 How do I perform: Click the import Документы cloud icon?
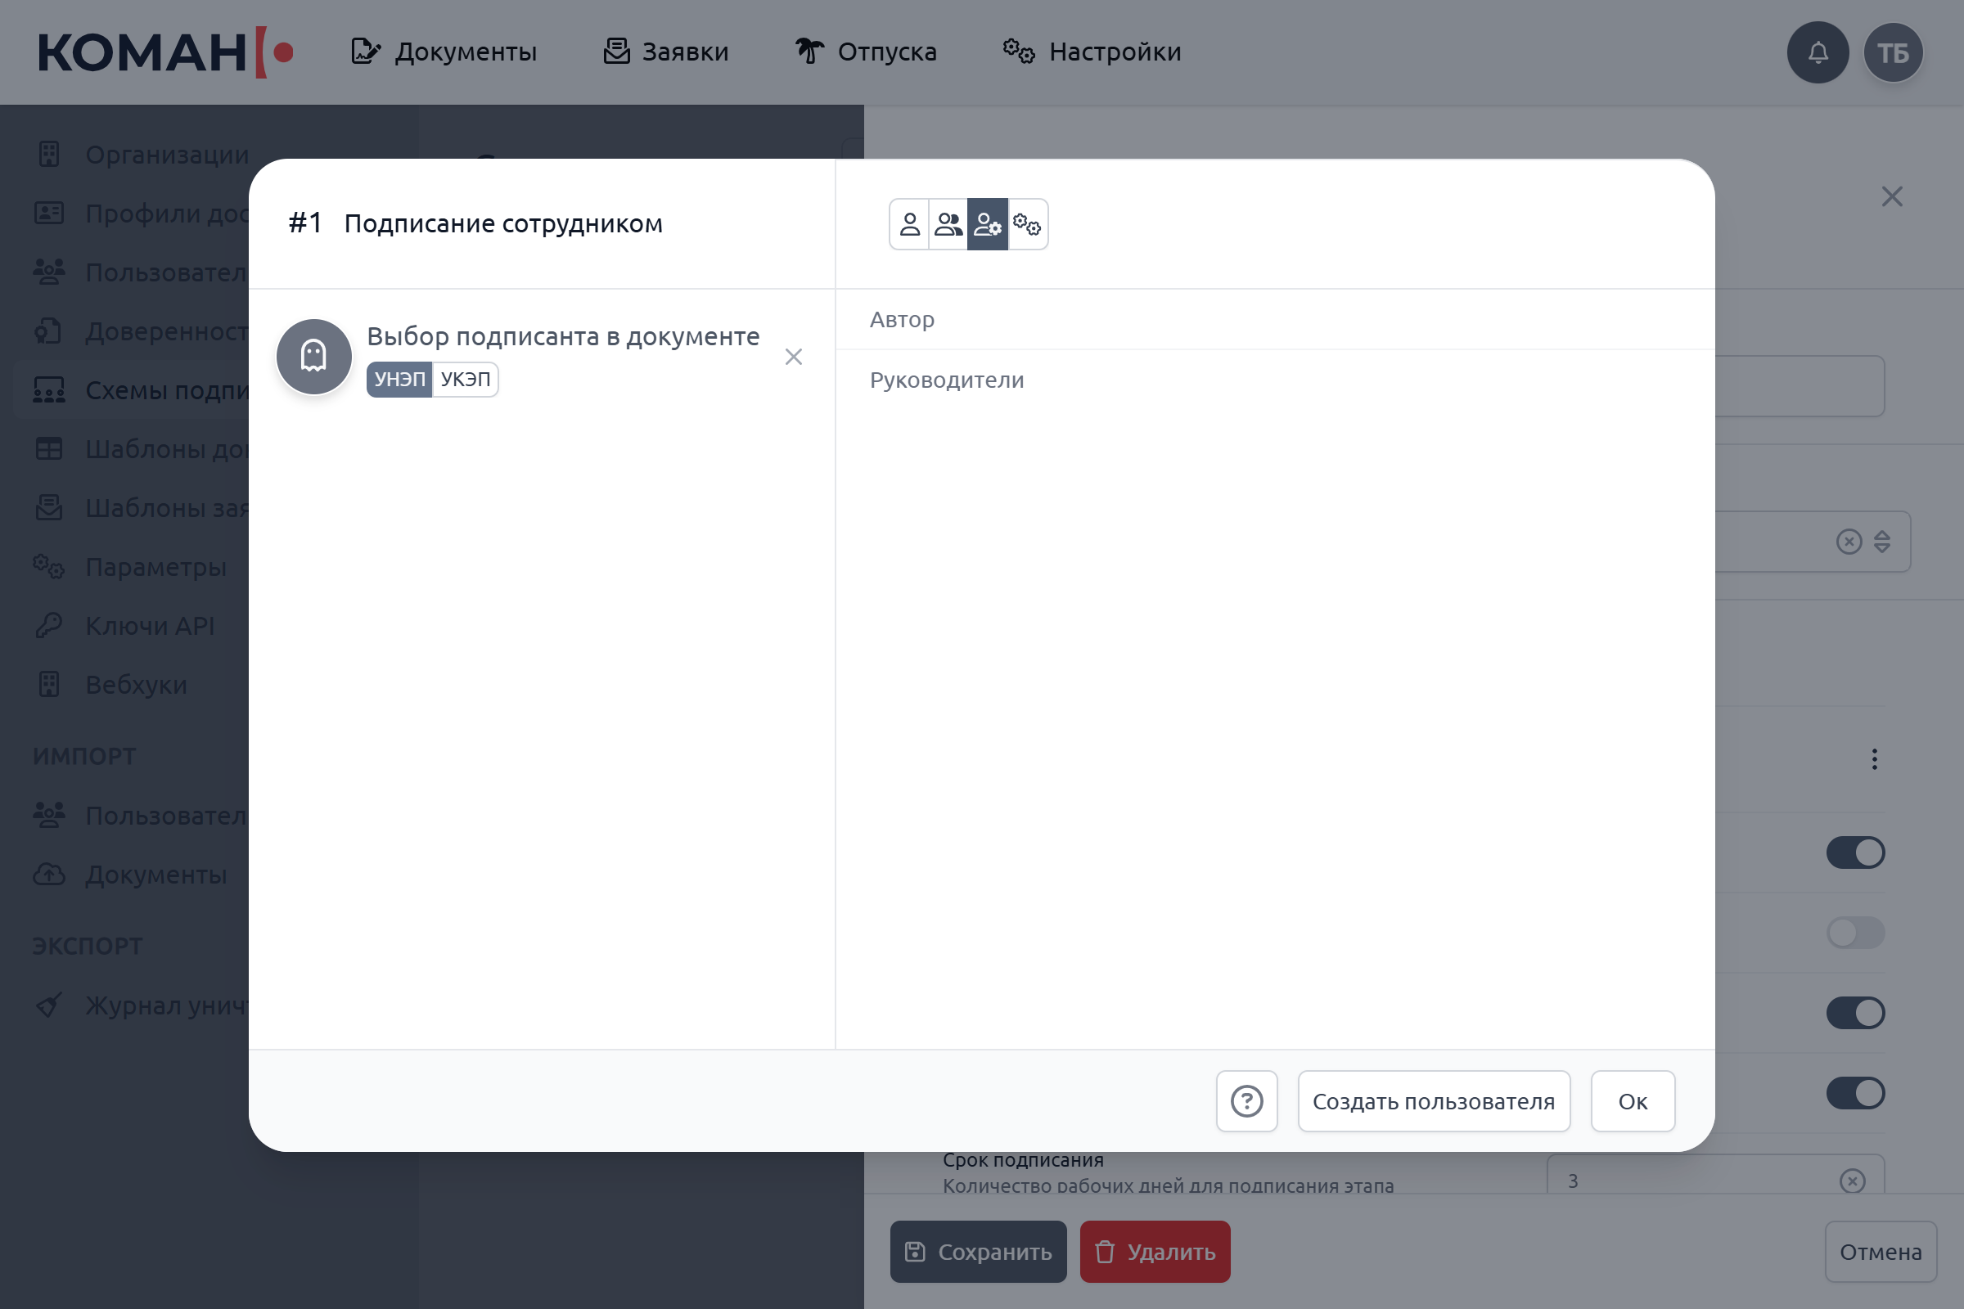[x=49, y=874]
